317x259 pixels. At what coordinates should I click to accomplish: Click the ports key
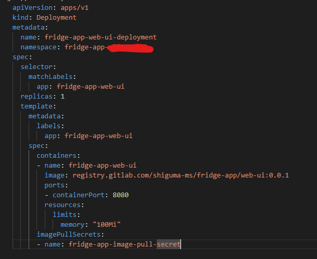tap(56, 185)
